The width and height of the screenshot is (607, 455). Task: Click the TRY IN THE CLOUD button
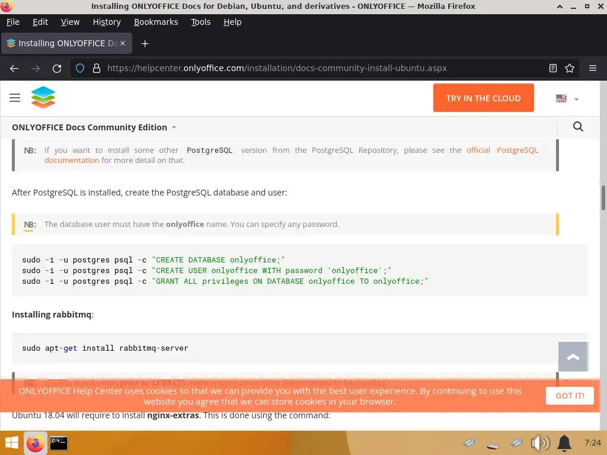click(484, 98)
